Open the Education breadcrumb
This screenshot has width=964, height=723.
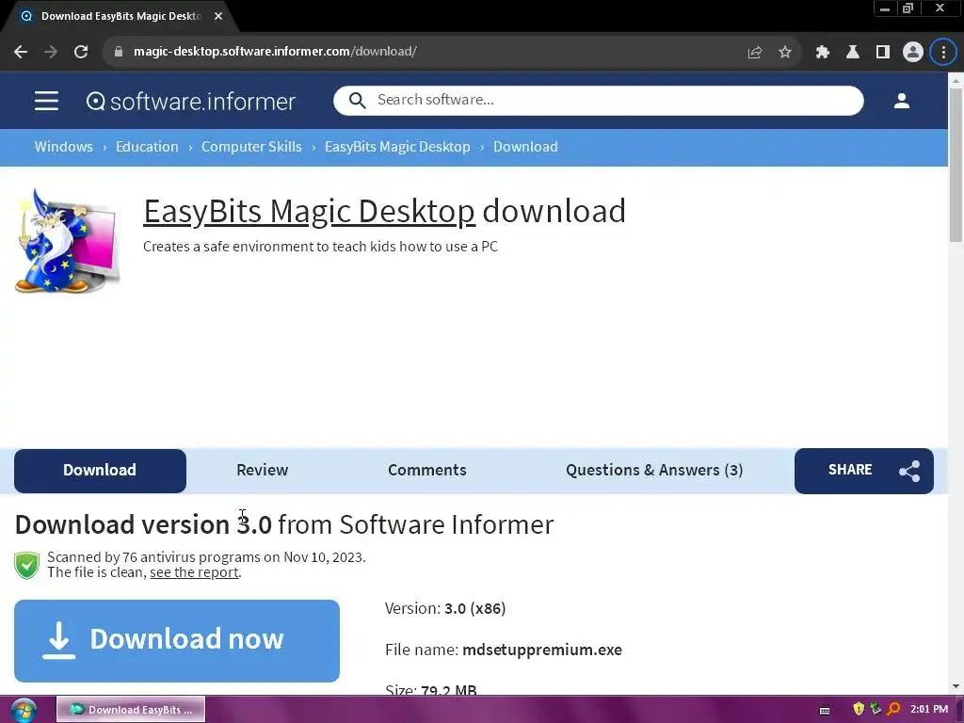147,147
